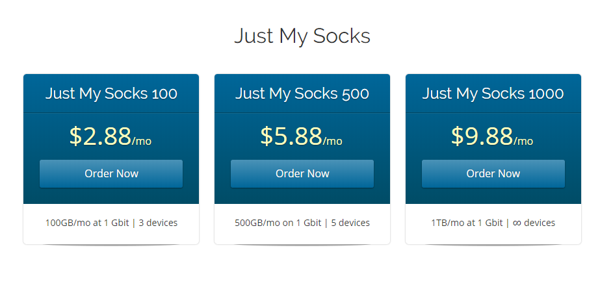613x289 pixels.
Task: Click the $9.88 price text
Action: pyautogui.click(x=482, y=136)
